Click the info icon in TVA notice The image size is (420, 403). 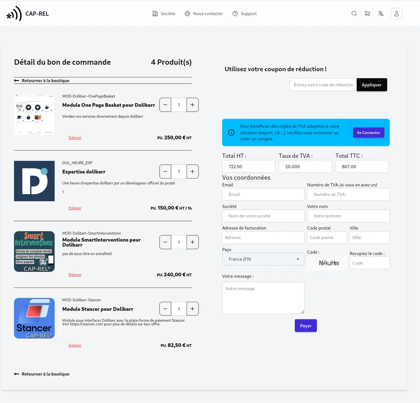231,132
